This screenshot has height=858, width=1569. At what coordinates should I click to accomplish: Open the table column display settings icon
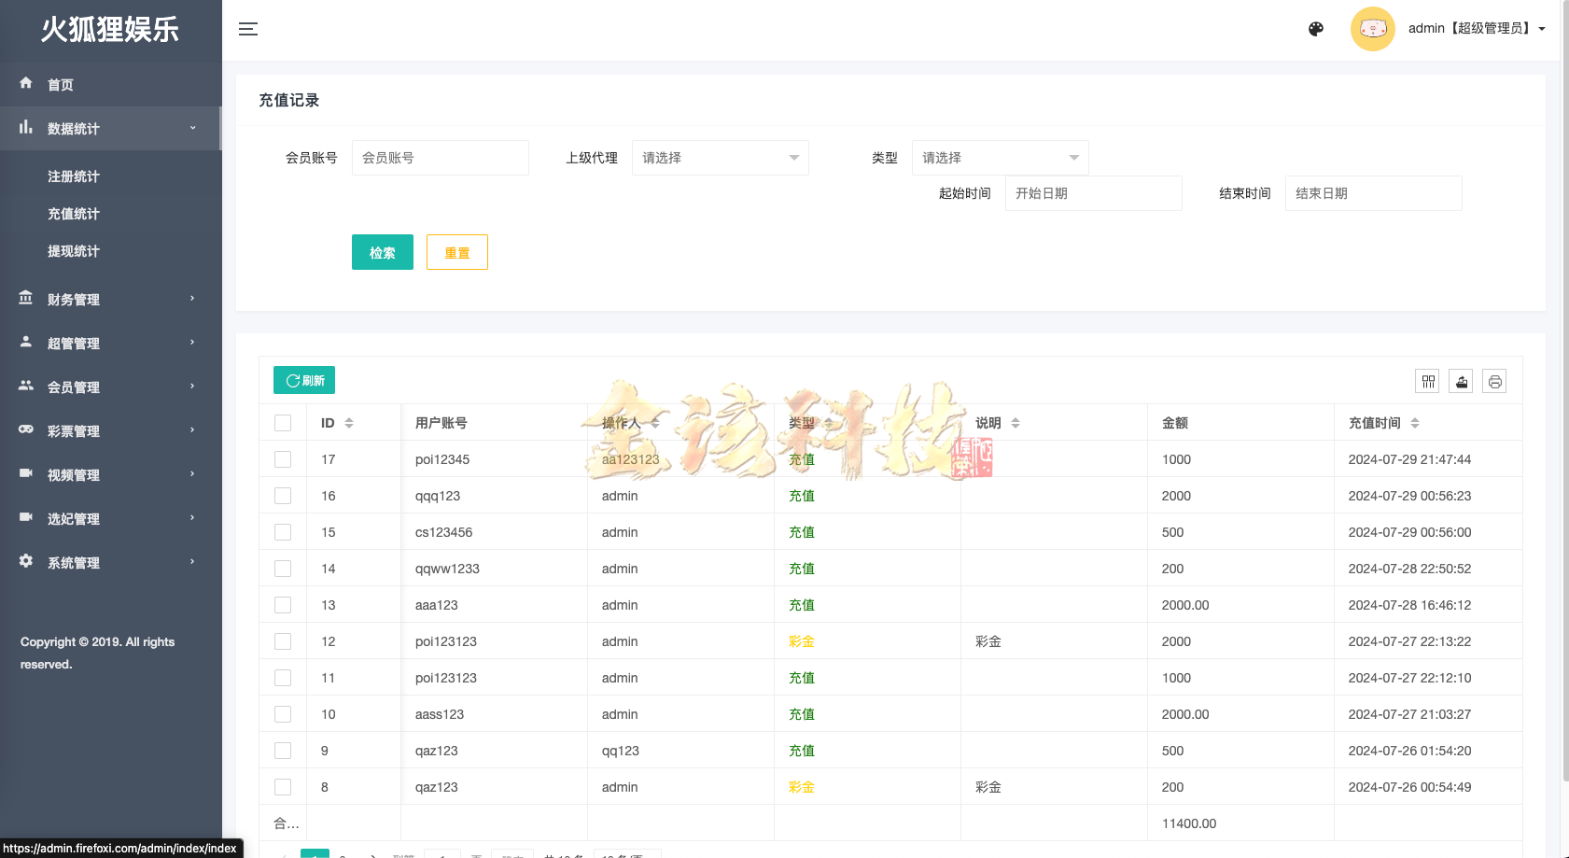[x=1426, y=381]
